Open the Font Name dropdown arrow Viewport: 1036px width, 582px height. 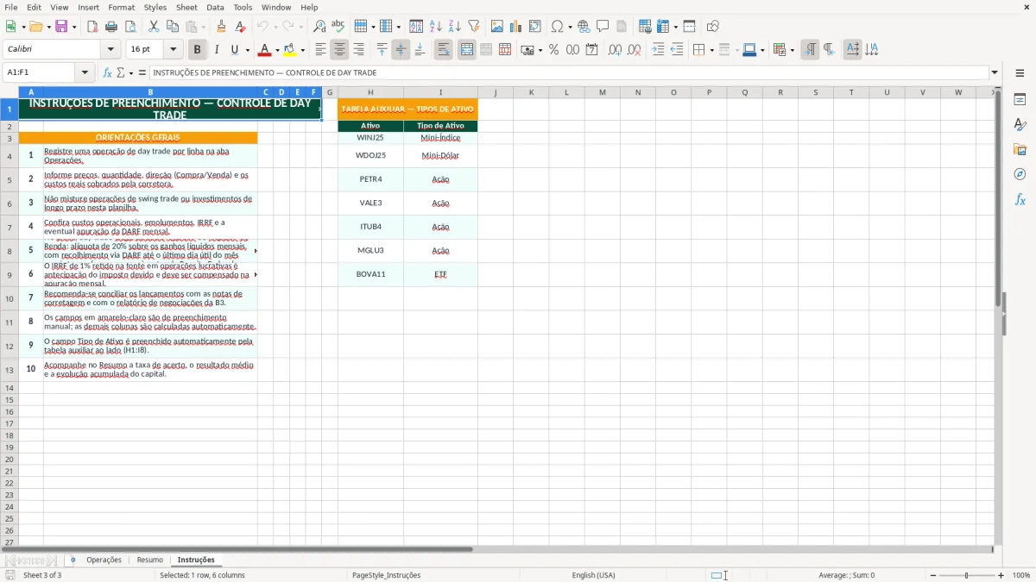pos(111,50)
